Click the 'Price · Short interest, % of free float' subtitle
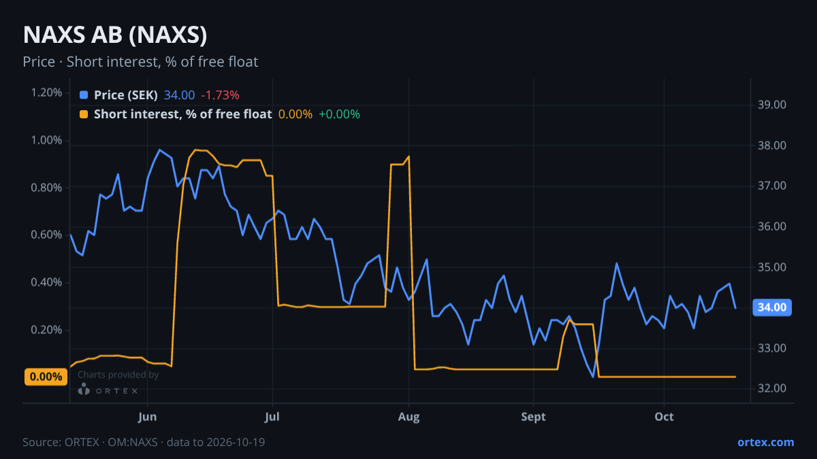This screenshot has width=817, height=459. [140, 62]
